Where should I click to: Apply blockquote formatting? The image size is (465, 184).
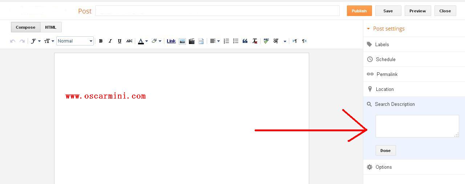245,41
